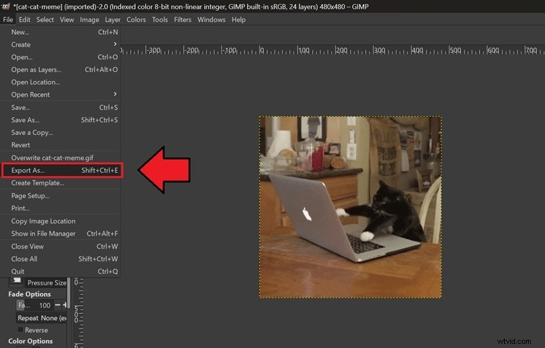Image resolution: width=545 pixels, height=348 pixels.
Task: Choose Print... from the File menu
Action: point(61,208)
